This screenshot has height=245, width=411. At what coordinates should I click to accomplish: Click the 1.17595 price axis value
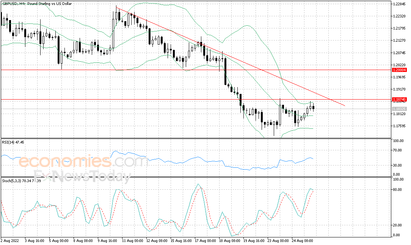click(400, 126)
